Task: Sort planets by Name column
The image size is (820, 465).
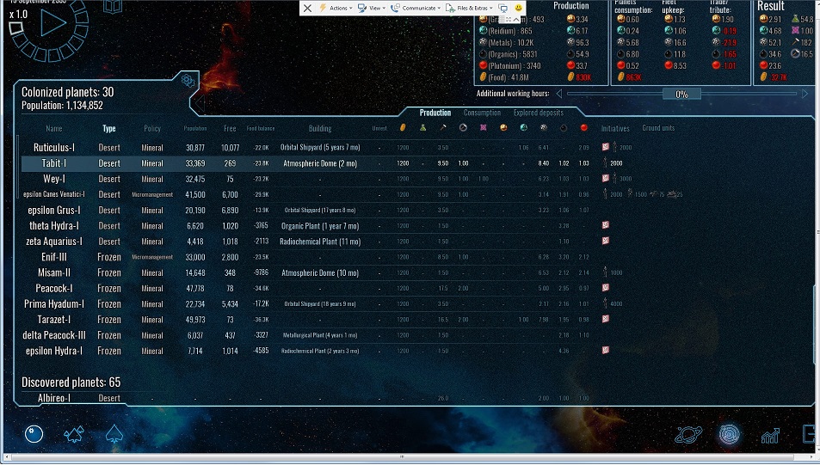Action: click(54, 128)
